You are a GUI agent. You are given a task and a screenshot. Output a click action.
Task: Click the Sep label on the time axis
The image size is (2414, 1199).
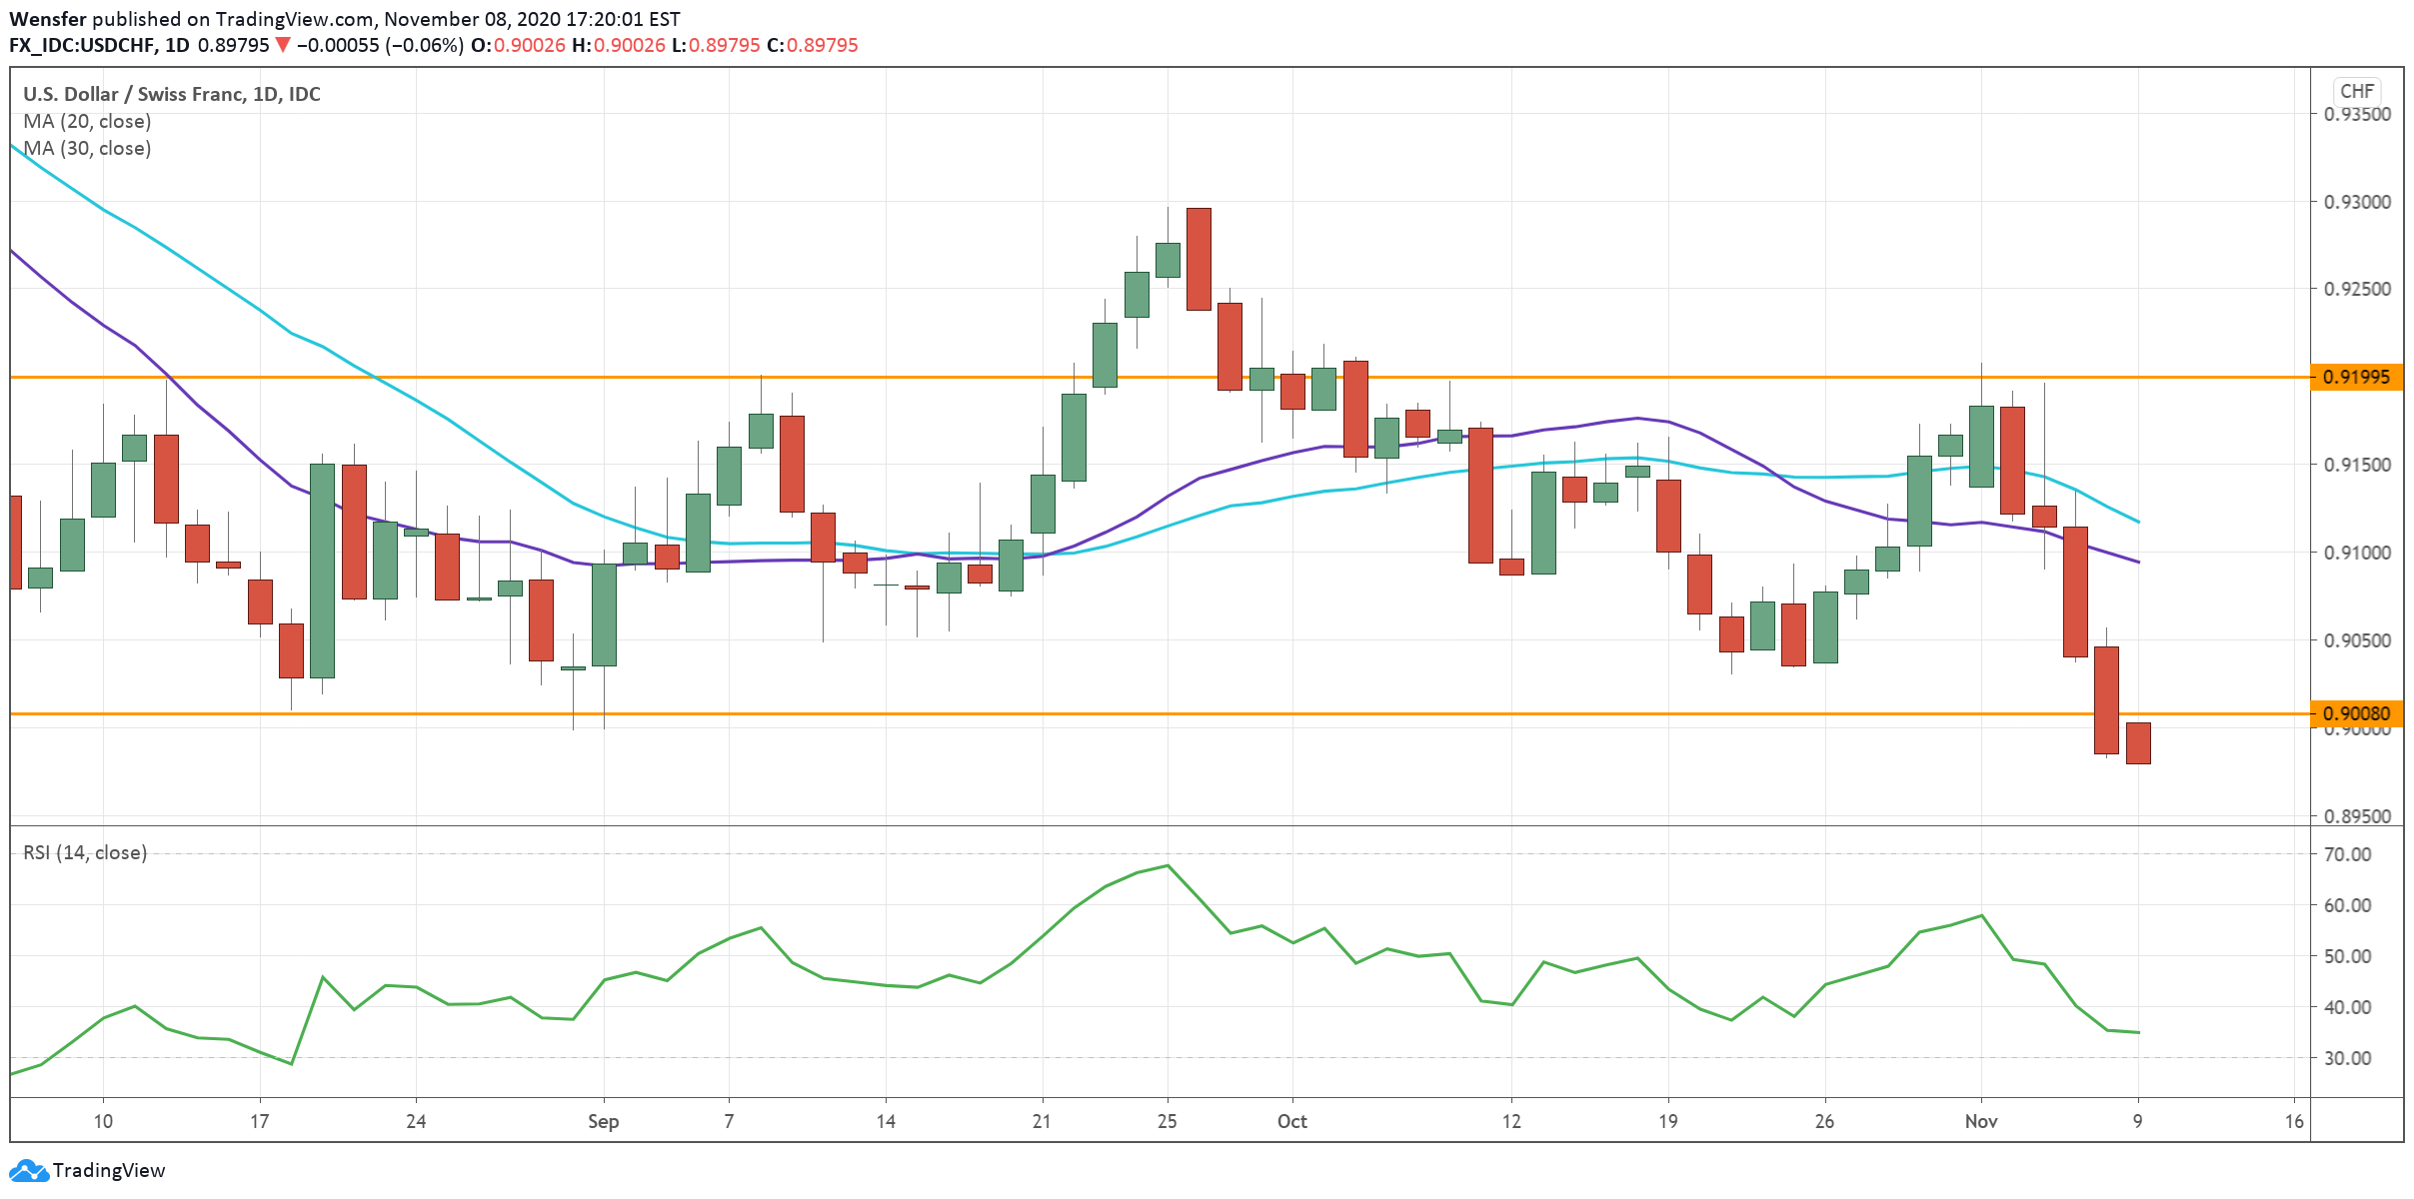pyautogui.click(x=603, y=1121)
